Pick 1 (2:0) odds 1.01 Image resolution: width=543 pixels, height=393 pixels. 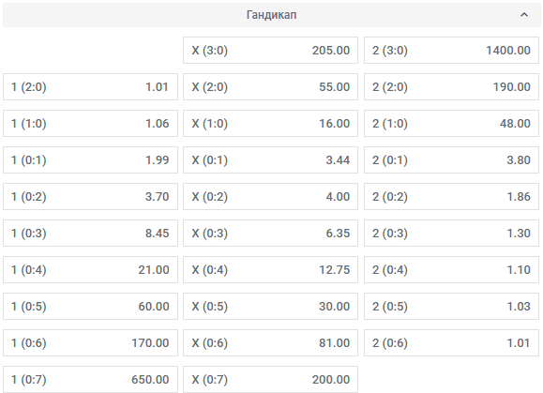pos(90,87)
